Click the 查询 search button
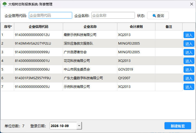 coord(158,15)
